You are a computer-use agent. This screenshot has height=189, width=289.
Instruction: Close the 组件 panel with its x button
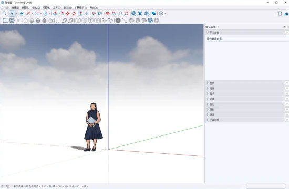pyautogui.click(x=287, y=88)
